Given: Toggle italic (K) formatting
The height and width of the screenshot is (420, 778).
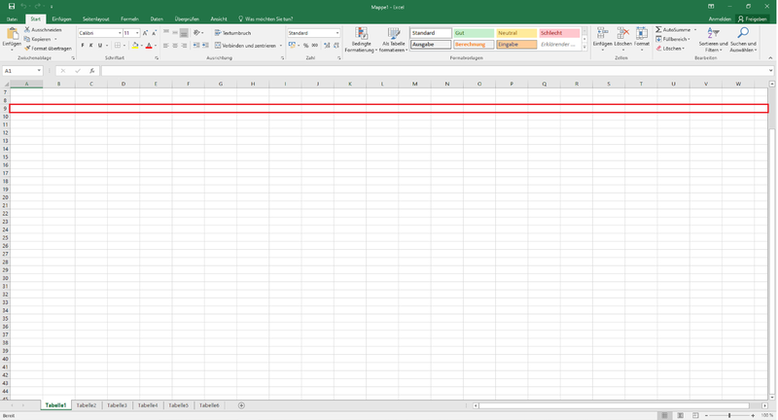Looking at the screenshot, I should click(x=90, y=46).
